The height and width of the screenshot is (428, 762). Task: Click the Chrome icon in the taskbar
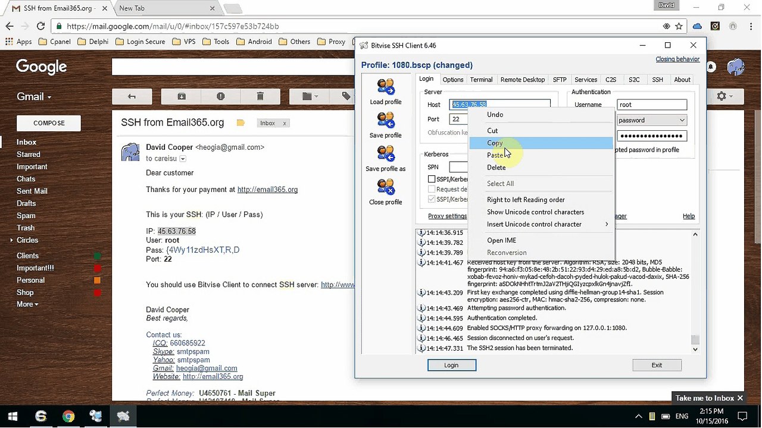tap(68, 416)
